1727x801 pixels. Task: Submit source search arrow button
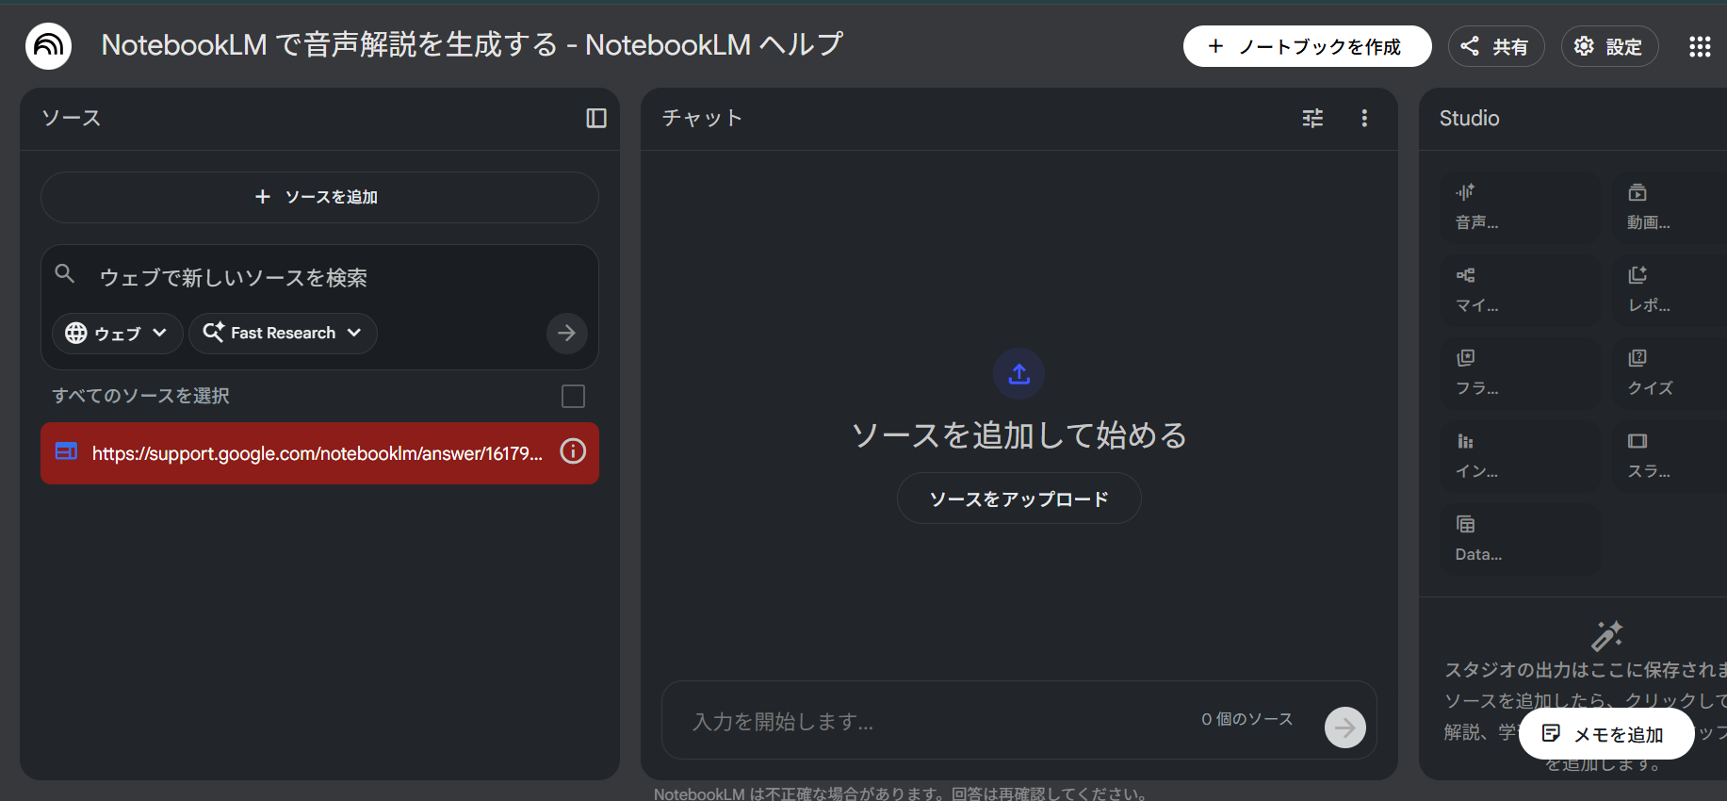coord(567,333)
